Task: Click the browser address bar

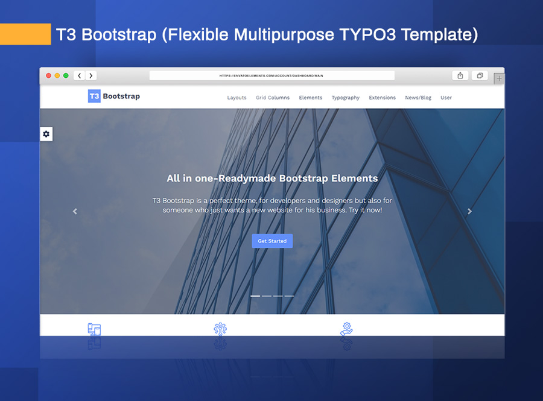Action: tap(272, 75)
